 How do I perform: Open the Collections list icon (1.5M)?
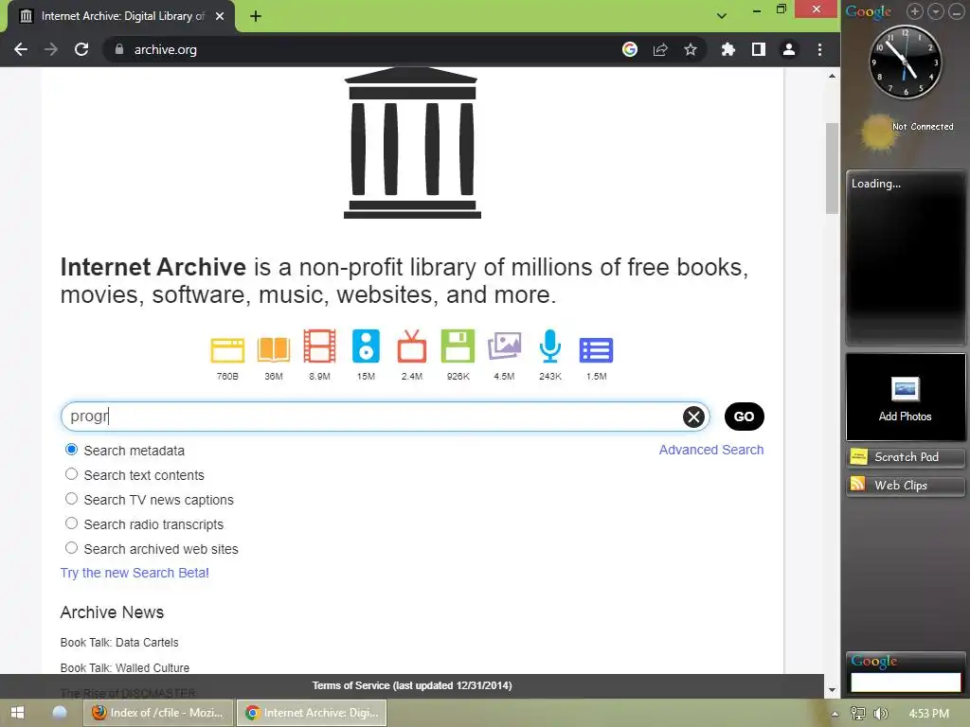click(597, 350)
